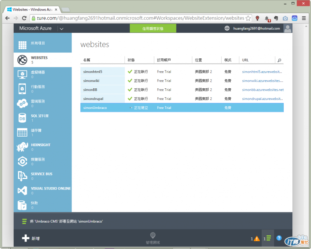Open the All Items grid icon
Screen dimensions: 311x249
(23, 45)
